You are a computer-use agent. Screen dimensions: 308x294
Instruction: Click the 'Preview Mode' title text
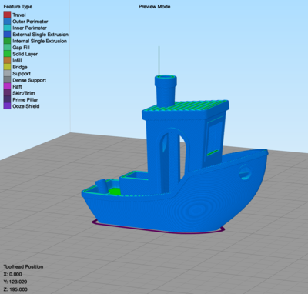155,7
